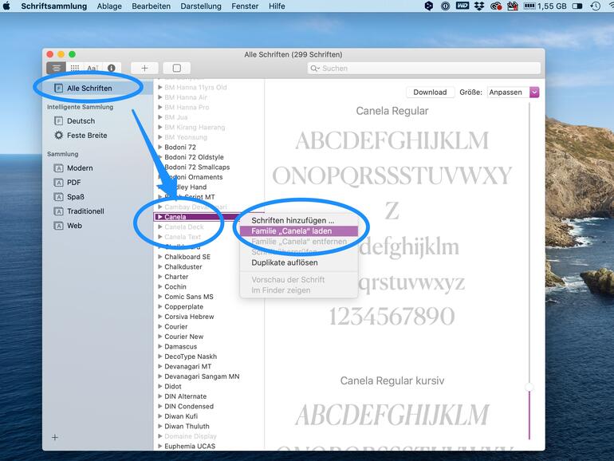
Task: Open the Apple menu
Action: click(x=6, y=6)
